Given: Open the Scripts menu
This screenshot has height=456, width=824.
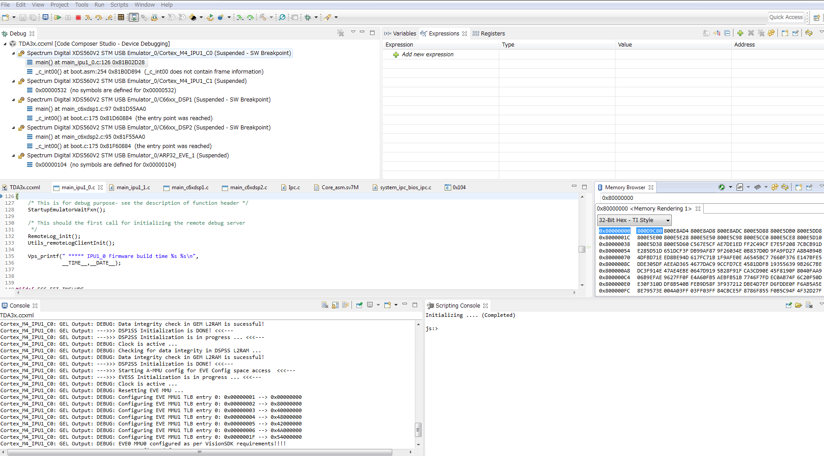Looking at the screenshot, I should pyautogui.click(x=119, y=4).
